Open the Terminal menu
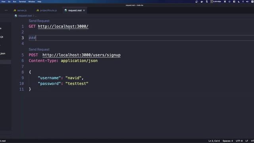The image size is (254, 143). pos(22,2)
